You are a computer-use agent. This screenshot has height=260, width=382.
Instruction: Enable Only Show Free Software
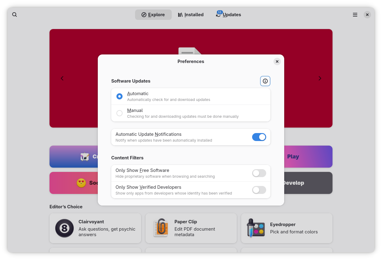(x=259, y=173)
